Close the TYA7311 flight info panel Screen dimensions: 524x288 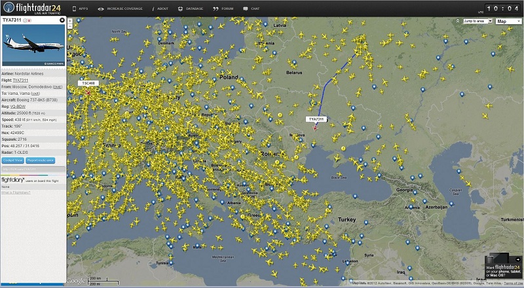62,20
